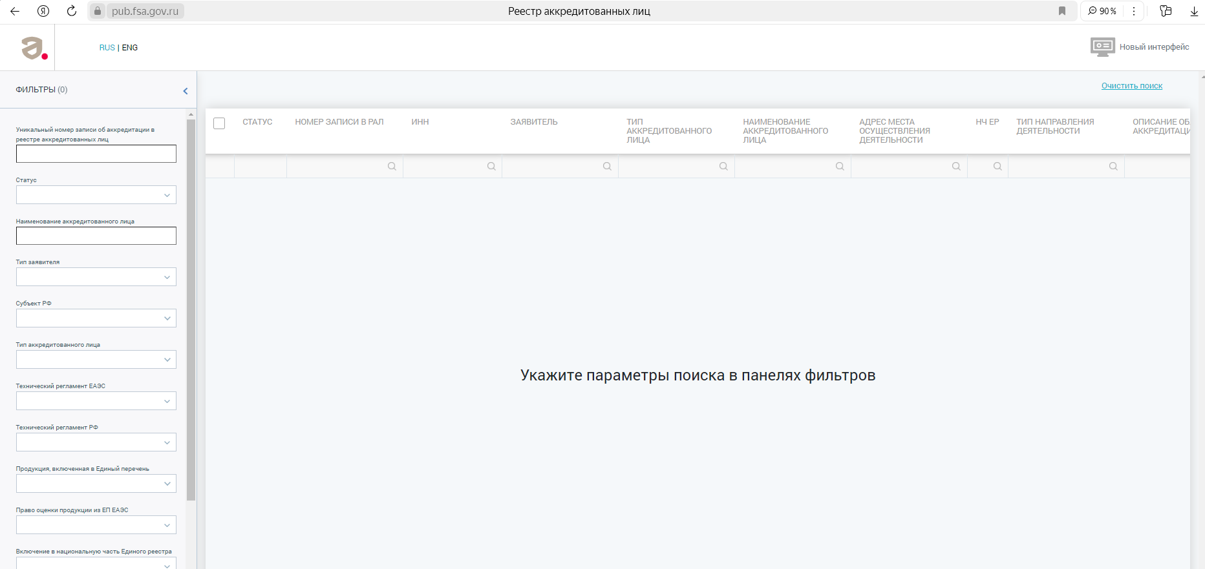
Task: Focus Наименование аккредитованного лица input field
Action: click(x=96, y=236)
